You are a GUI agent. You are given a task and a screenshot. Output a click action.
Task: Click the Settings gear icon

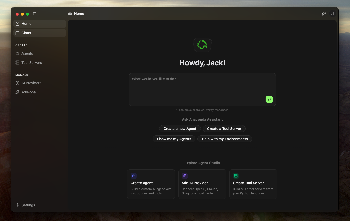point(17,205)
